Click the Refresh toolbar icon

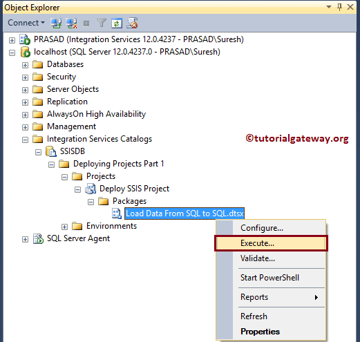(117, 23)
